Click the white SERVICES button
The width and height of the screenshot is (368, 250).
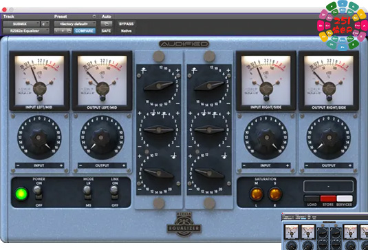click(x=345, y=198)
